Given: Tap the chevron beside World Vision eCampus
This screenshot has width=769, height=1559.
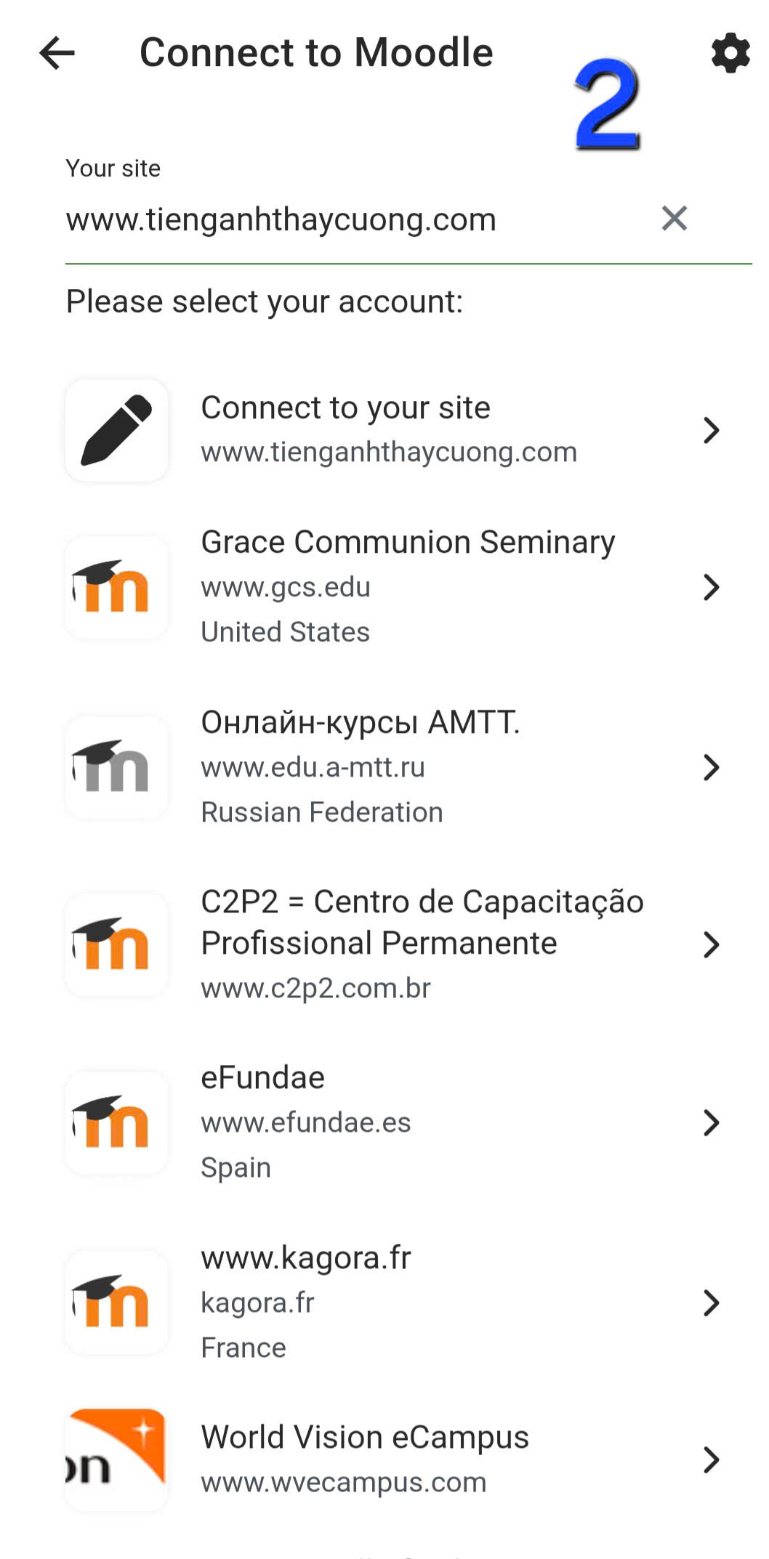Looking at the screenshot, I should click(711, 1459).
